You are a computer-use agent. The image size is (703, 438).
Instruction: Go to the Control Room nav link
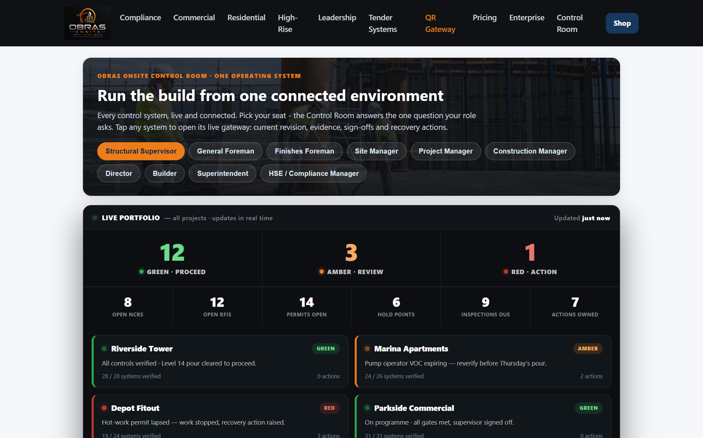[570, 23]
